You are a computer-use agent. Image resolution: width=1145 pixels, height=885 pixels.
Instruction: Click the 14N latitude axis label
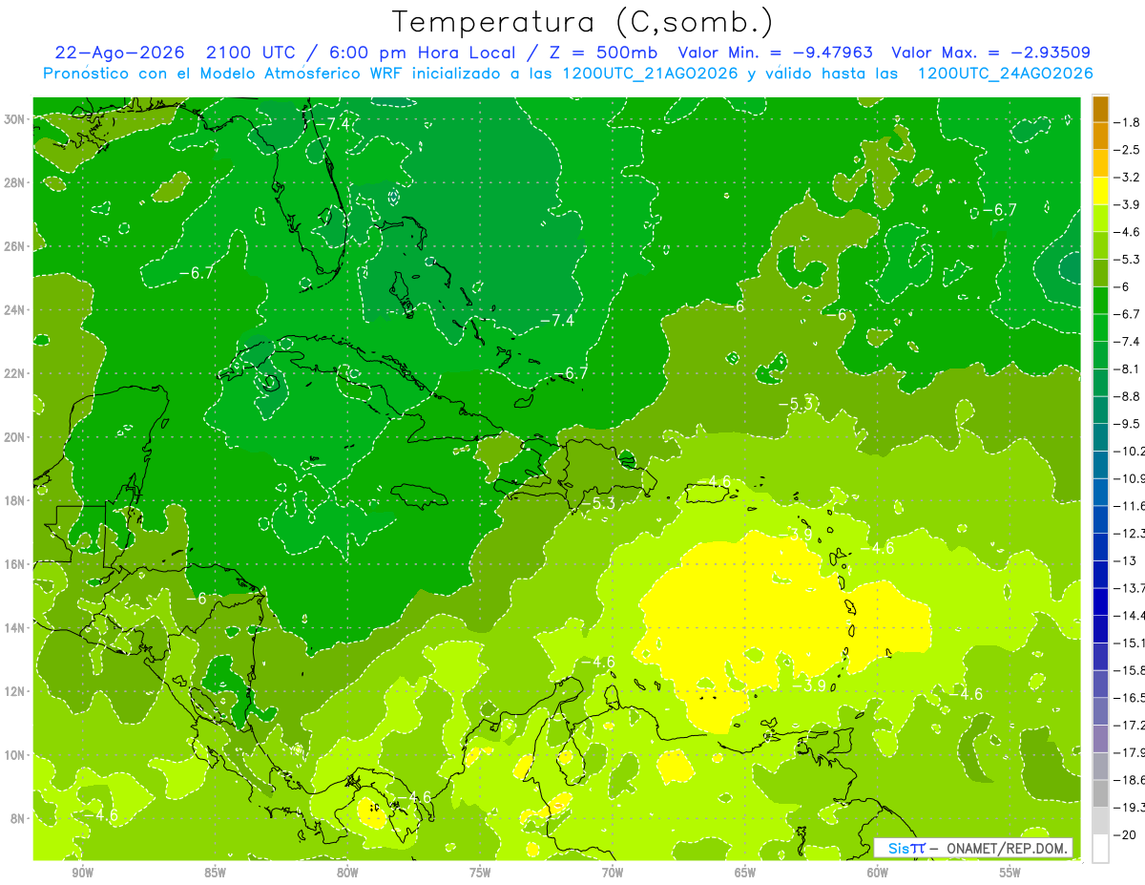pyautogui.click(x=14, y=627)
